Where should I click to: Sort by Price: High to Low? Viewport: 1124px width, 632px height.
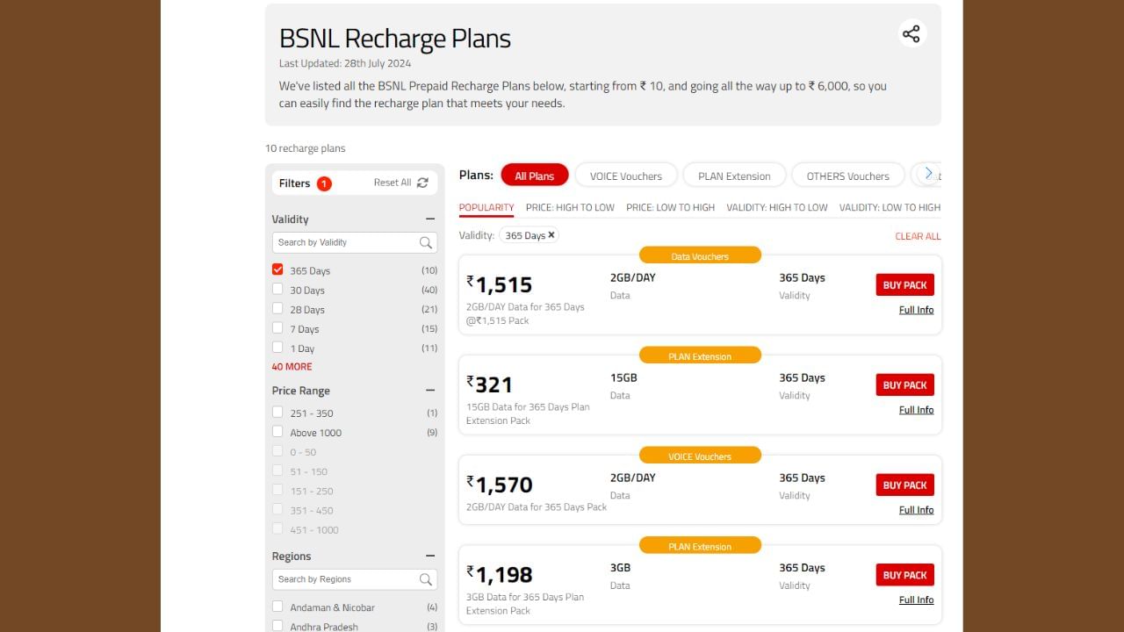[x=570, y=207]
